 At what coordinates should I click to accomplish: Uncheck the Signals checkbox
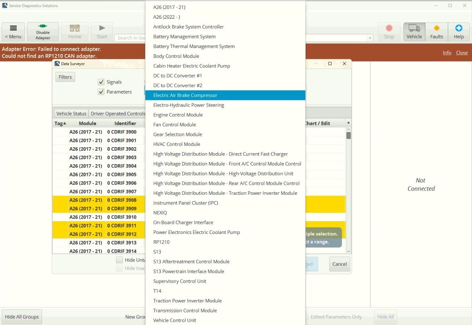pyautogui.click(x=101, y=82)
